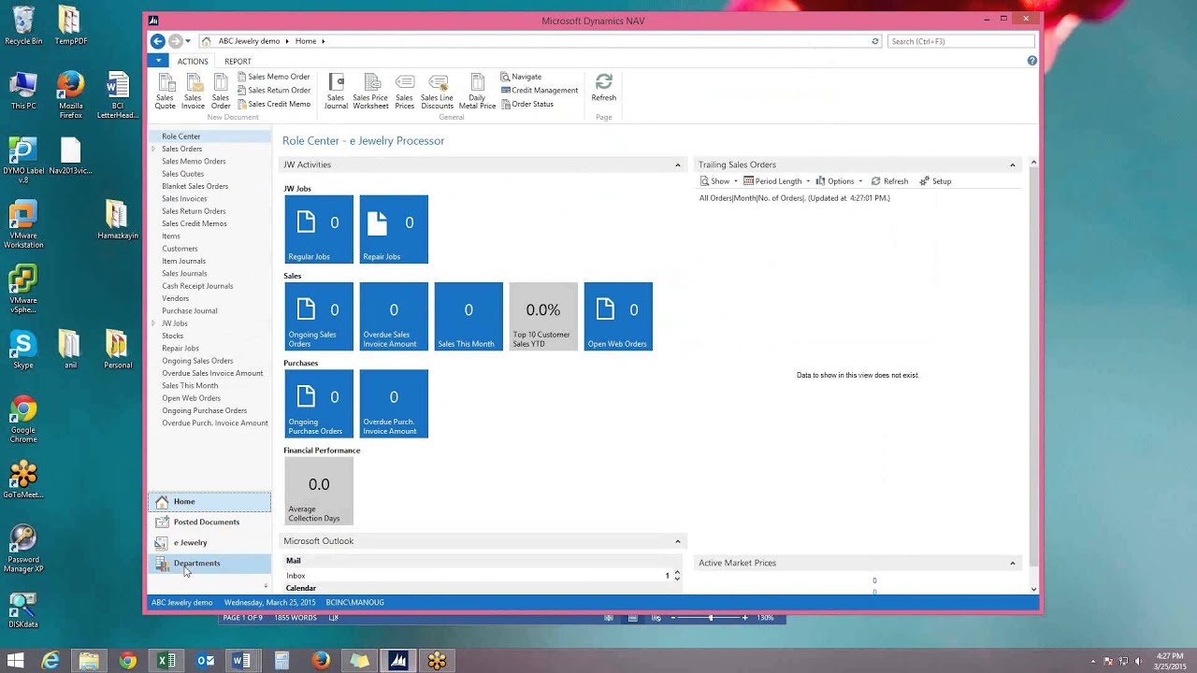Screen dimensions: 1197x673
Task: Switch to the ACTIONS ribbon tab
Action: click(193, 62)
